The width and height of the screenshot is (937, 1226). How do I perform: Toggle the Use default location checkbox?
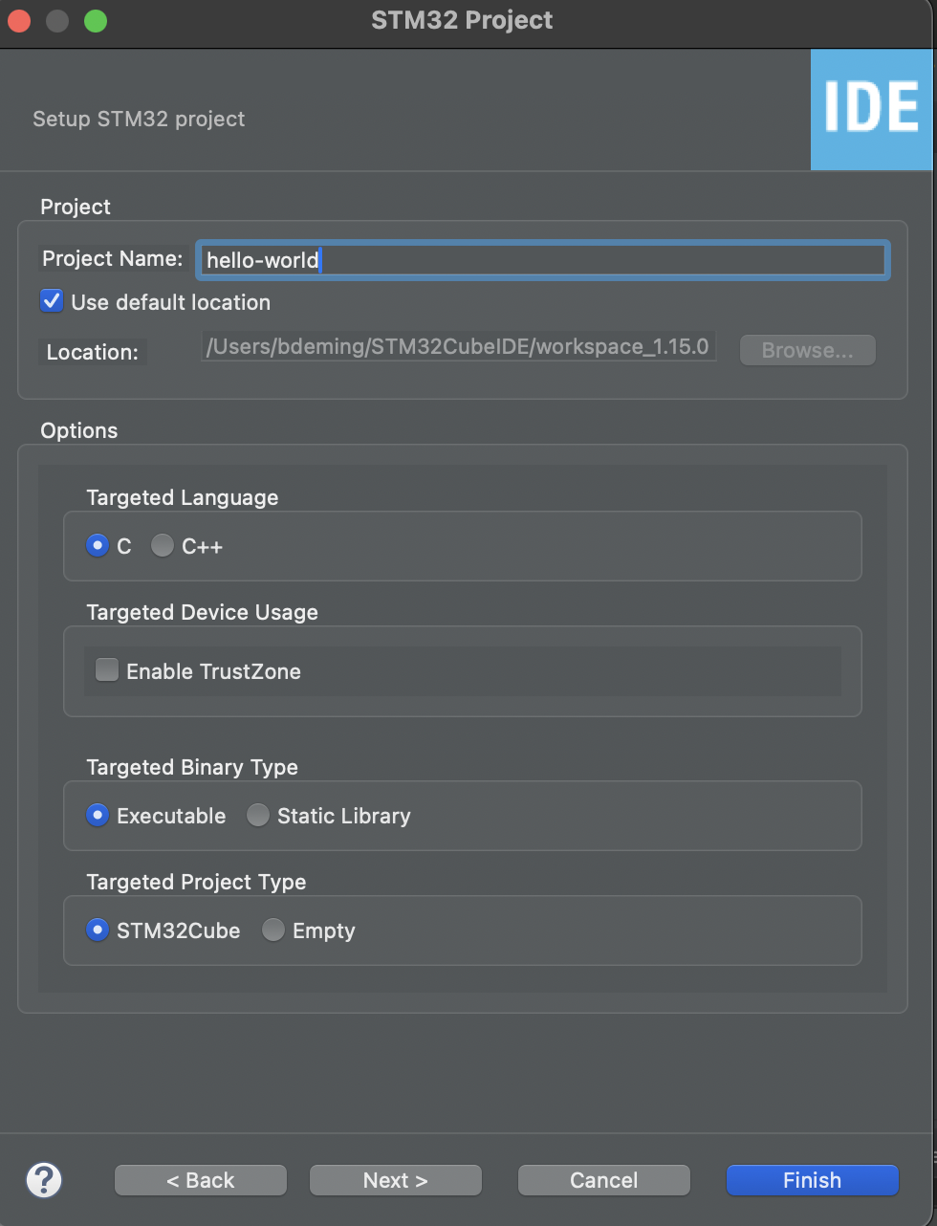pyautogui.click(x=52, y=301)
